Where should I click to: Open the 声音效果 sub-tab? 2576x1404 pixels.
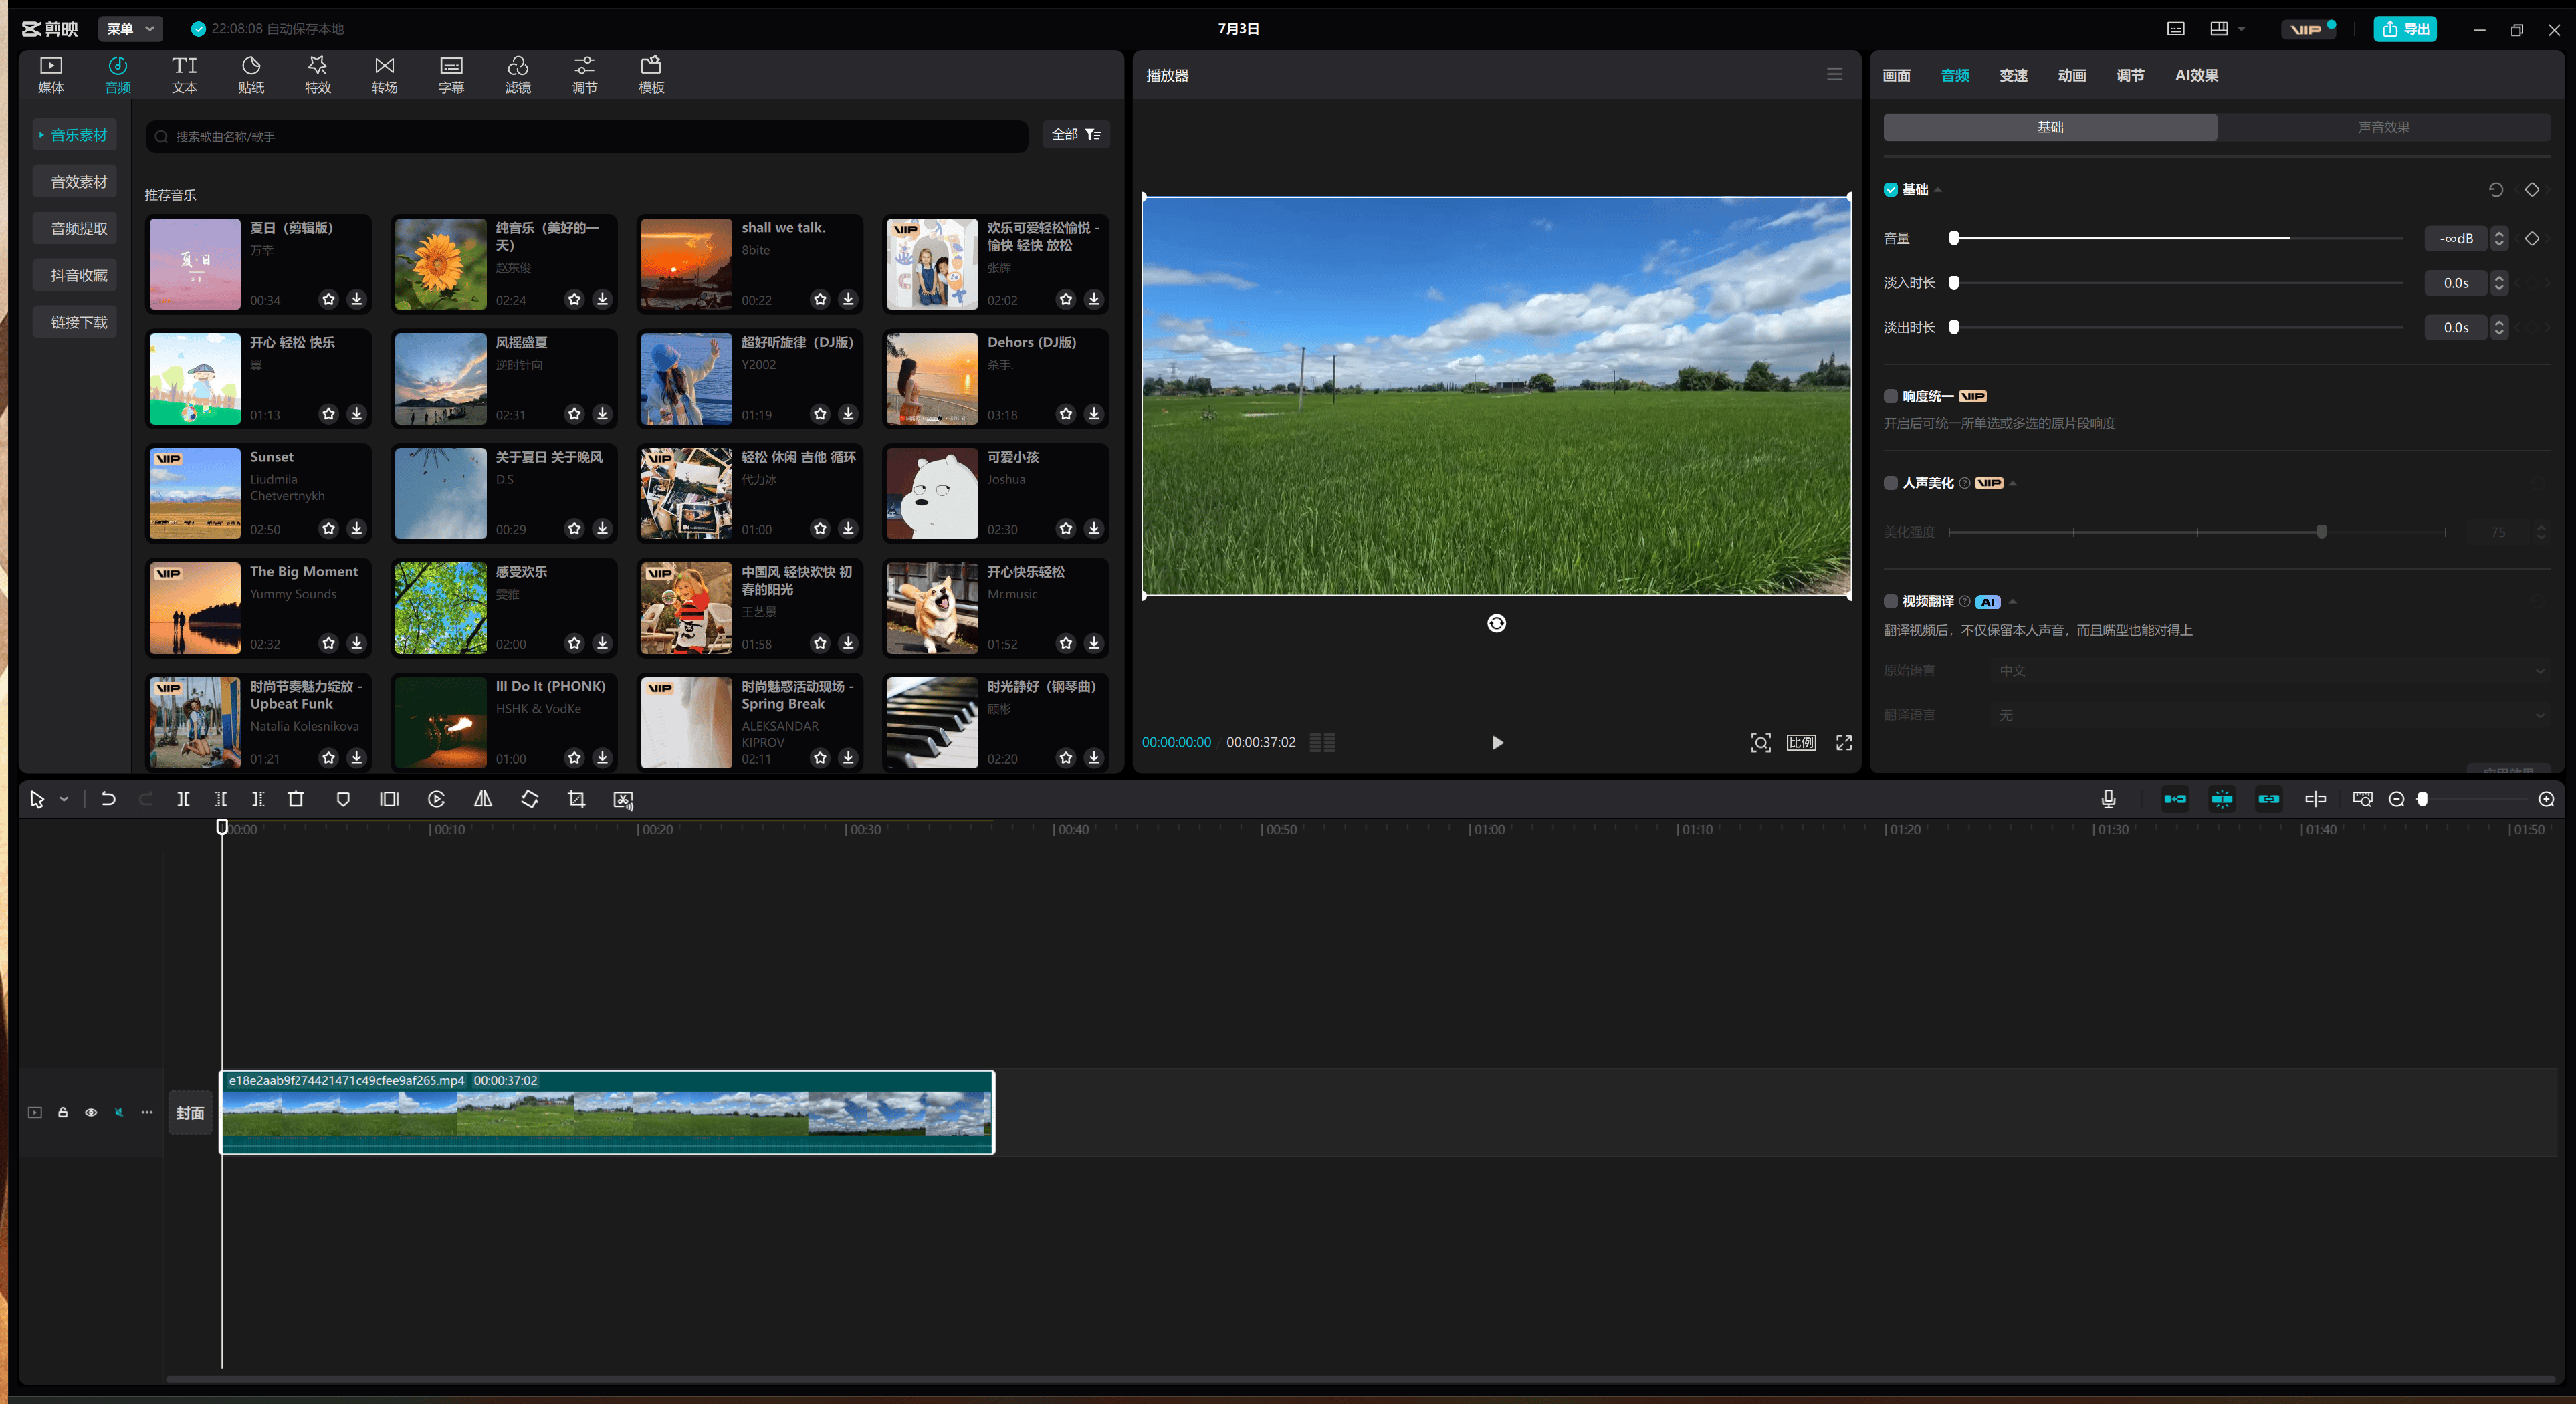pyautogui.click(x=2383, y=127)
